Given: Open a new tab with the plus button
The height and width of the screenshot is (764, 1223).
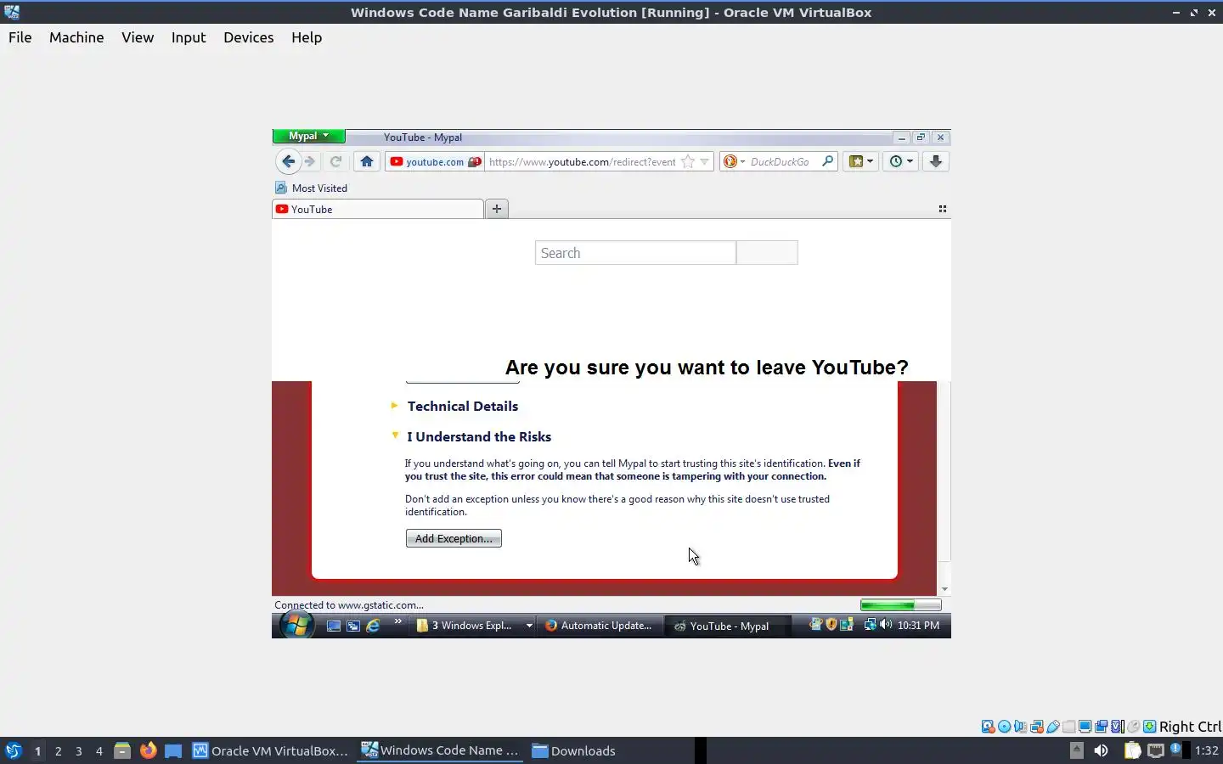Looking at the screenshot, I should click(497, 209).
